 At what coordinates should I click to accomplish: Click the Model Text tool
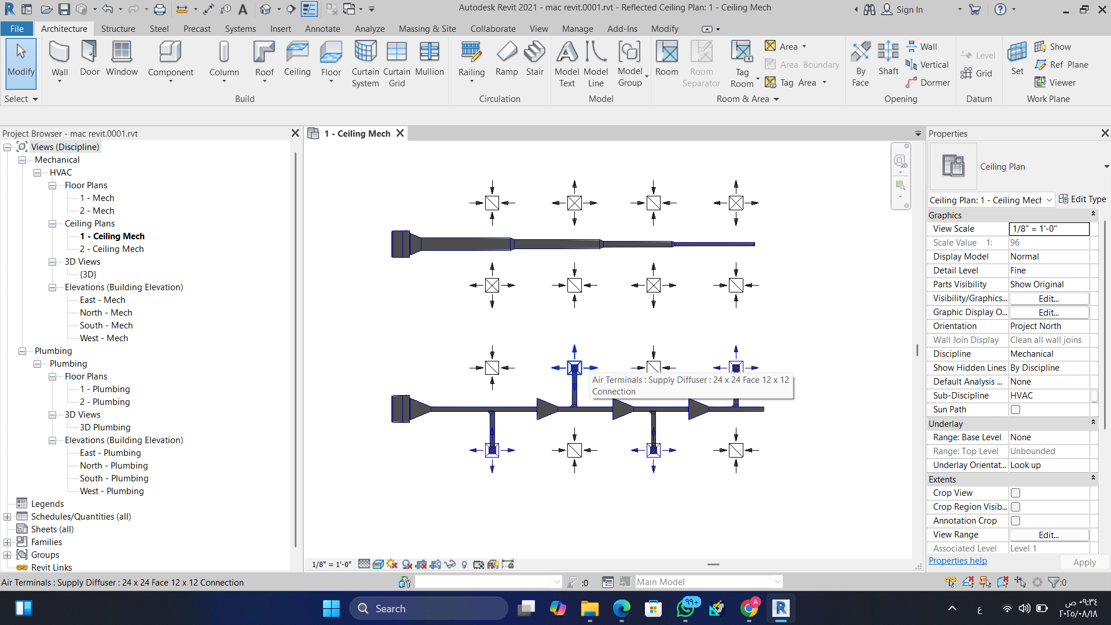(x=567, y=64)
